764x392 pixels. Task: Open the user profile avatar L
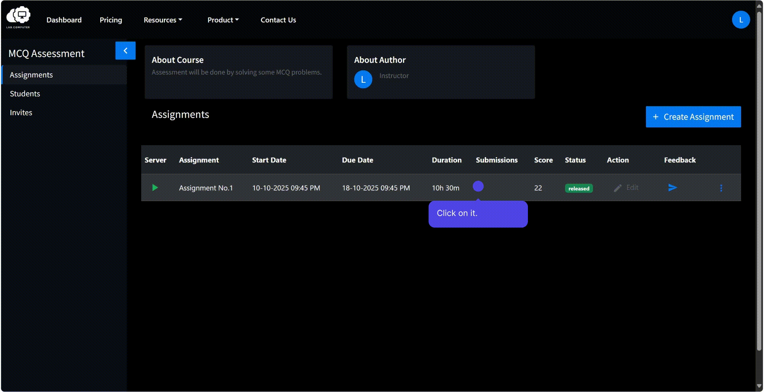click(x=741, y=20)
